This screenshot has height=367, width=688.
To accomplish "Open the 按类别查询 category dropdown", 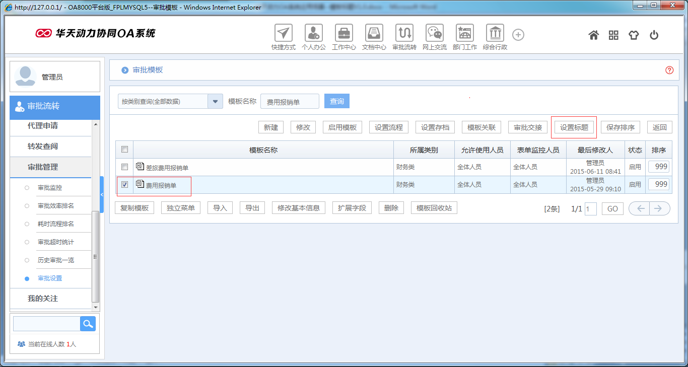I will 216,101.
